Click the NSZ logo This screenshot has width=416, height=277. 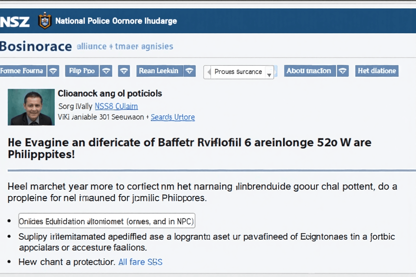coord(15,21)
